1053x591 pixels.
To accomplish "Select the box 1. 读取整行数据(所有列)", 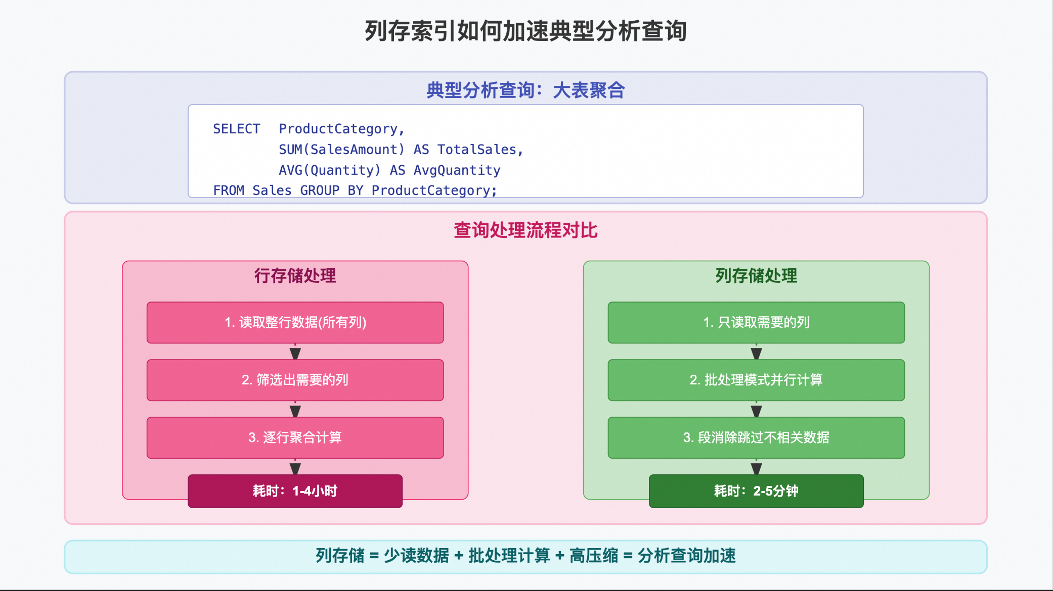I will pyautogui.click(x=295, y=323).
